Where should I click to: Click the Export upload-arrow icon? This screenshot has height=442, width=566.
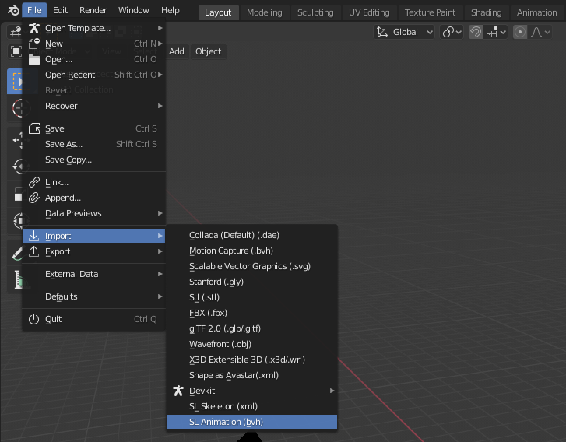click(x=34, y=251)
